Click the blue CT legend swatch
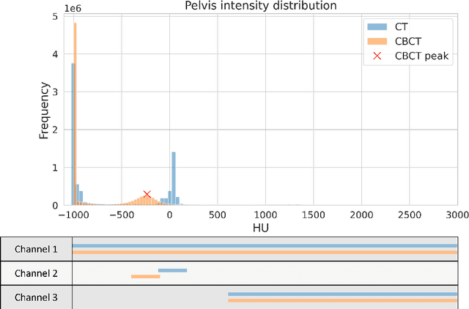Screen dimensions: 469x309 [x=374, y=26]
